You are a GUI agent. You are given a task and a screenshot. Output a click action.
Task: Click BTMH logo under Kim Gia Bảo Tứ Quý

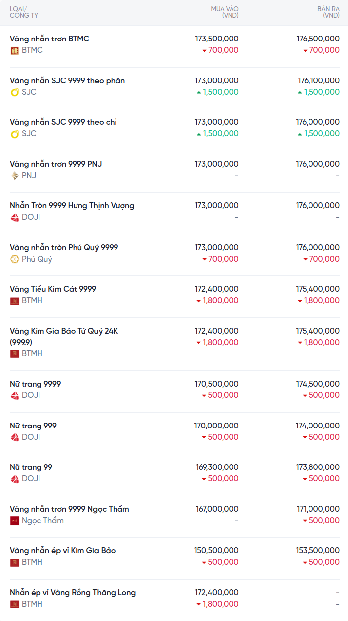pyautogui.click(x=15, y=354)
